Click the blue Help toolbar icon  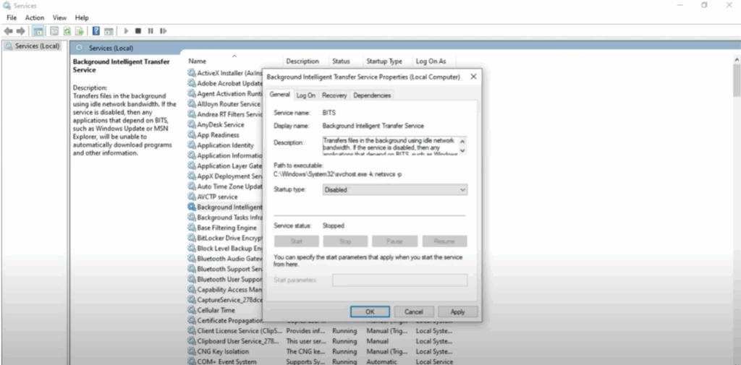[x=96, y=31]
